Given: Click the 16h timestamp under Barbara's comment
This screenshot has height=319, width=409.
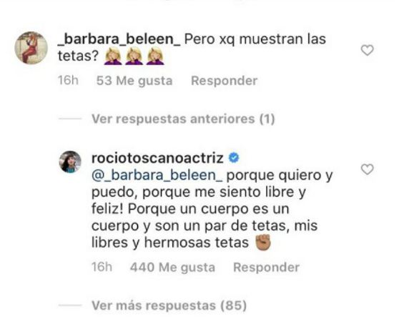Looking at the screenshot, I should tap(68, 80).
